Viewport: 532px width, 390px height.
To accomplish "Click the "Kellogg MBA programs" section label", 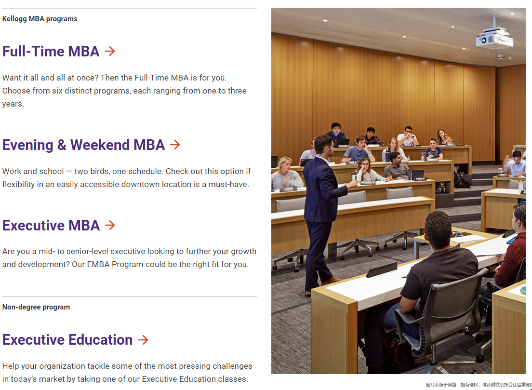I will tap(40, 19).
